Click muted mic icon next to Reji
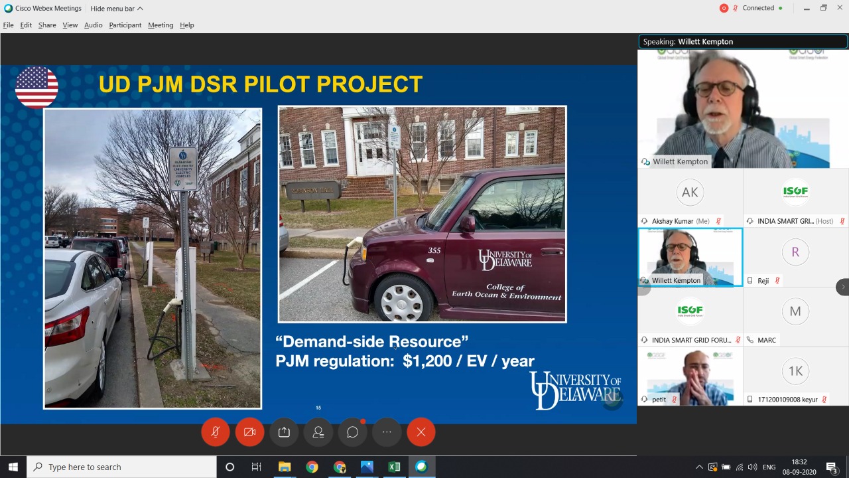Image resolution: width=849 pixels, height=478 pixels. 777,281
